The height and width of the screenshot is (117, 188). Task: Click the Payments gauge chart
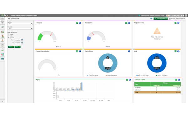(96, 36)
